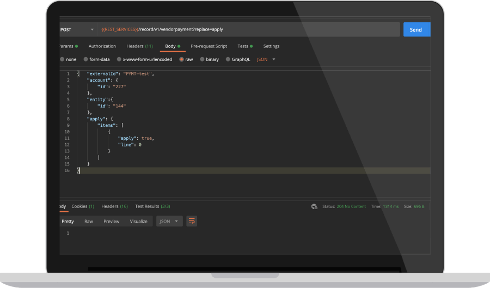Viewport: 490px width, 288px height.
Task: Toggle the word wrap icon in response
Action: click(x=192, y=222)
